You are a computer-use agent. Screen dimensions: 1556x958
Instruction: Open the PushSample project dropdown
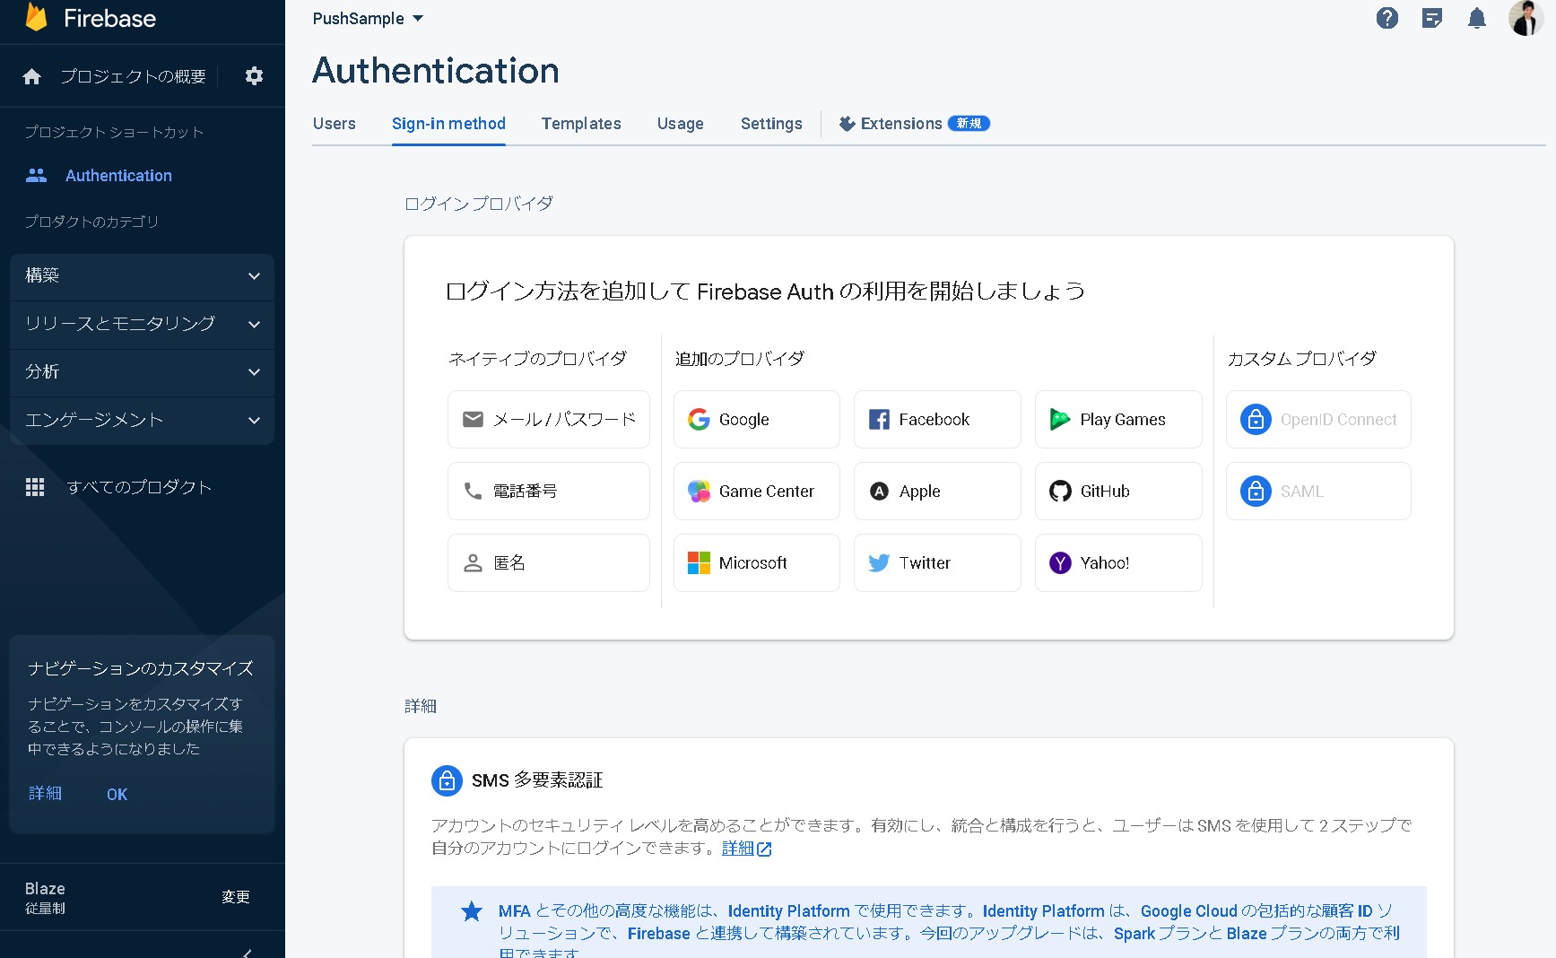click(x=368, y=18)
